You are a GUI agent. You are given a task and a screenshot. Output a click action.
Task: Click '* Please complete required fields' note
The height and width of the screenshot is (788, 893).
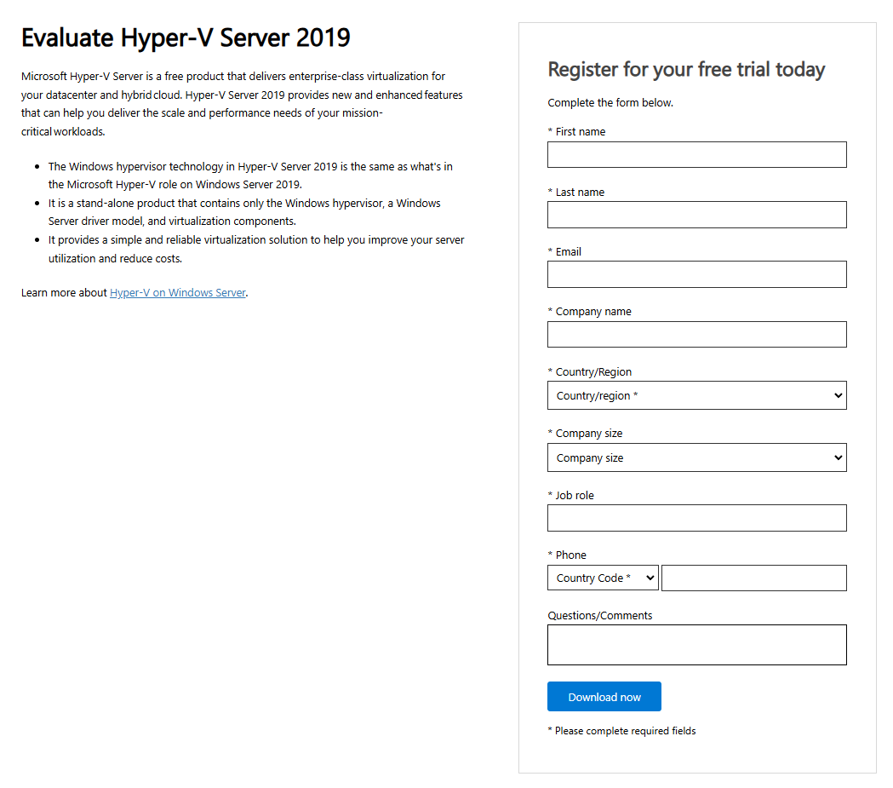(x=621, y=730)
